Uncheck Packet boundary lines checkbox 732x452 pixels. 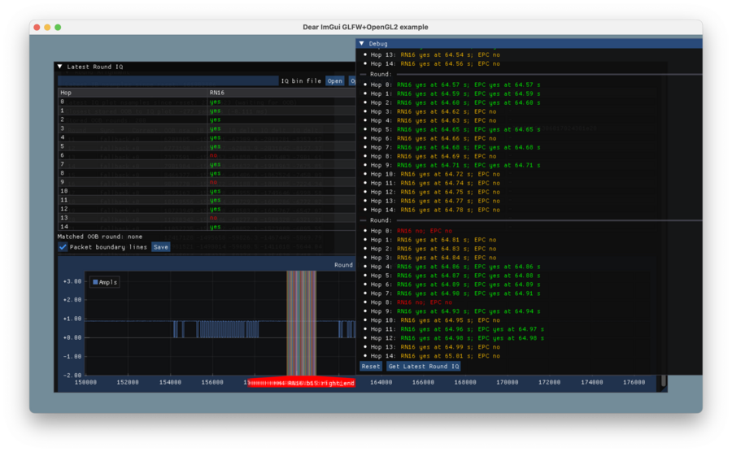(x=63, y=247)
